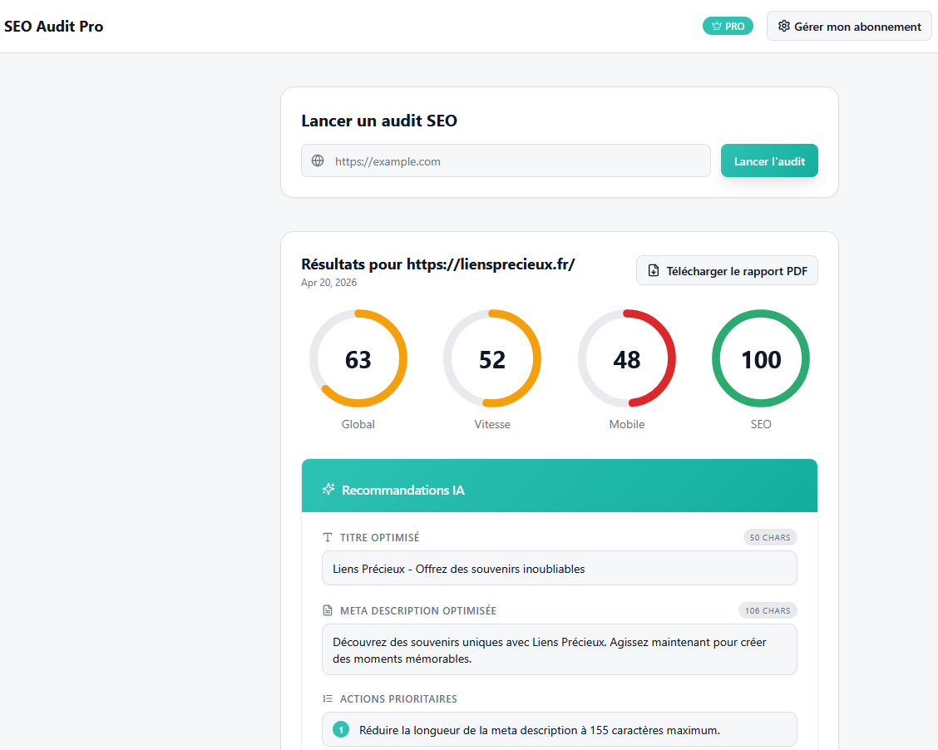The width and height of the screenshot is (938, 750).
Task: Select the SEO score gauge showing 100
Action: pos(761,358)
